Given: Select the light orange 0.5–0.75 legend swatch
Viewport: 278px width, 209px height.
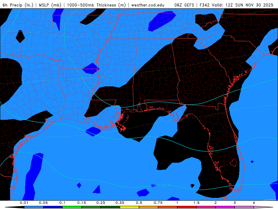Looking at the screenshot, I should 149,207.
